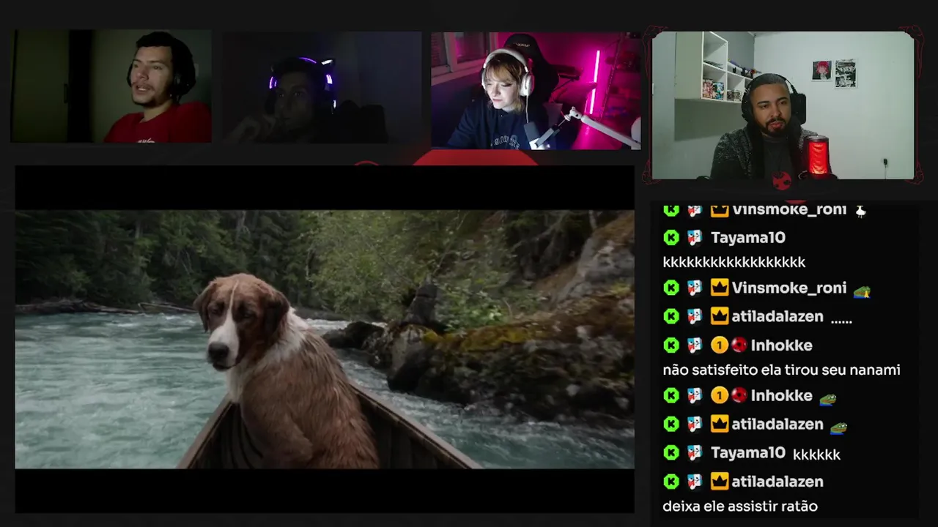
Task: Open atiladalazen's username on the '......' row
Action: tap(778, 316)
